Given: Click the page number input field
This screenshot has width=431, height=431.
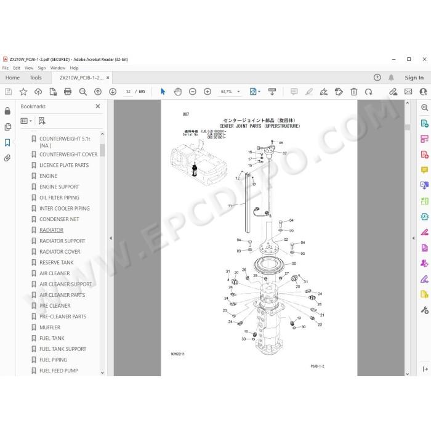Looking at the screenshot, I should click(x=128, y=92).
